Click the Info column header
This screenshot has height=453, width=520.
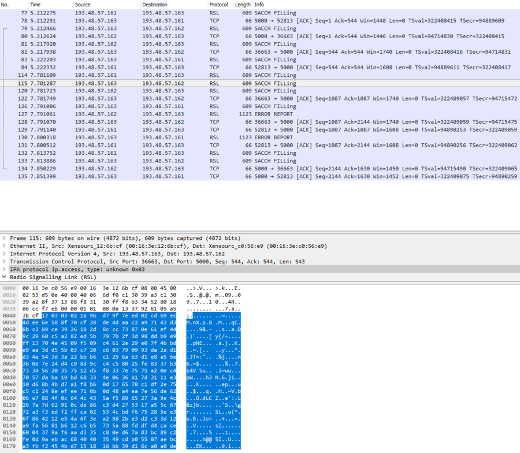(x=260, y=5)
